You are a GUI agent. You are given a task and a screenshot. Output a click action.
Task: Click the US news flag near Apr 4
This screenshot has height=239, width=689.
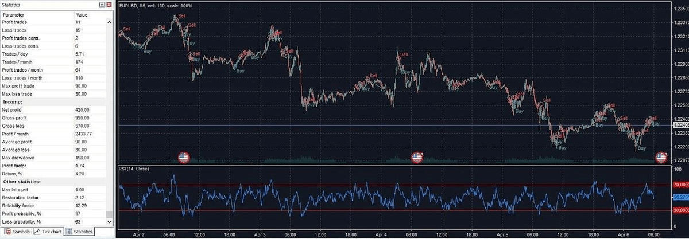(417, 157)
